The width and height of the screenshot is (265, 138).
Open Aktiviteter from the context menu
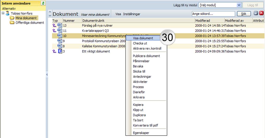(x=140, y=82)
